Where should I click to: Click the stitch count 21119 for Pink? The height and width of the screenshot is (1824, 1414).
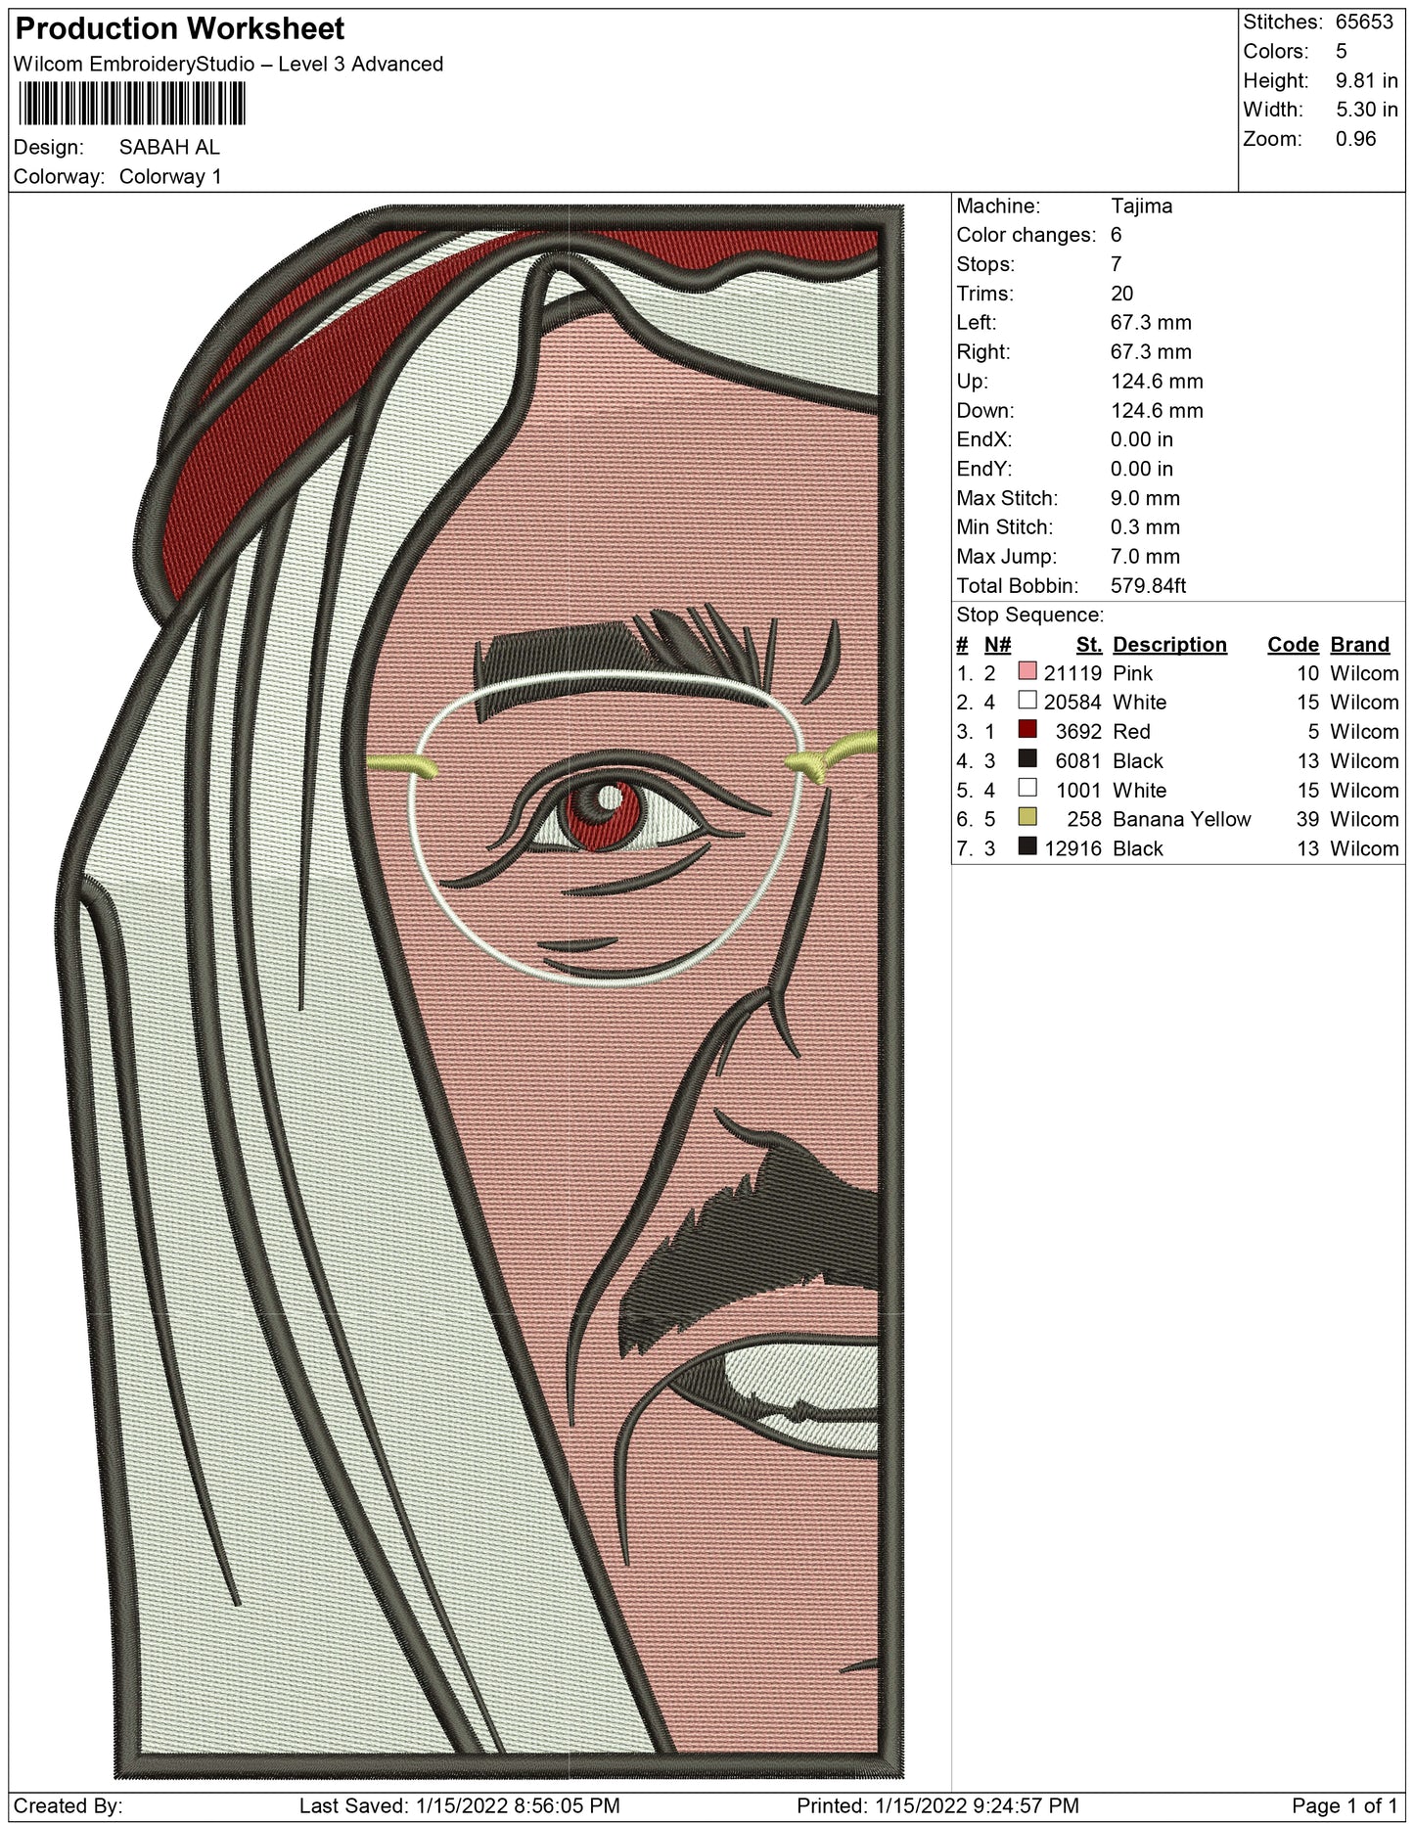1072,673
